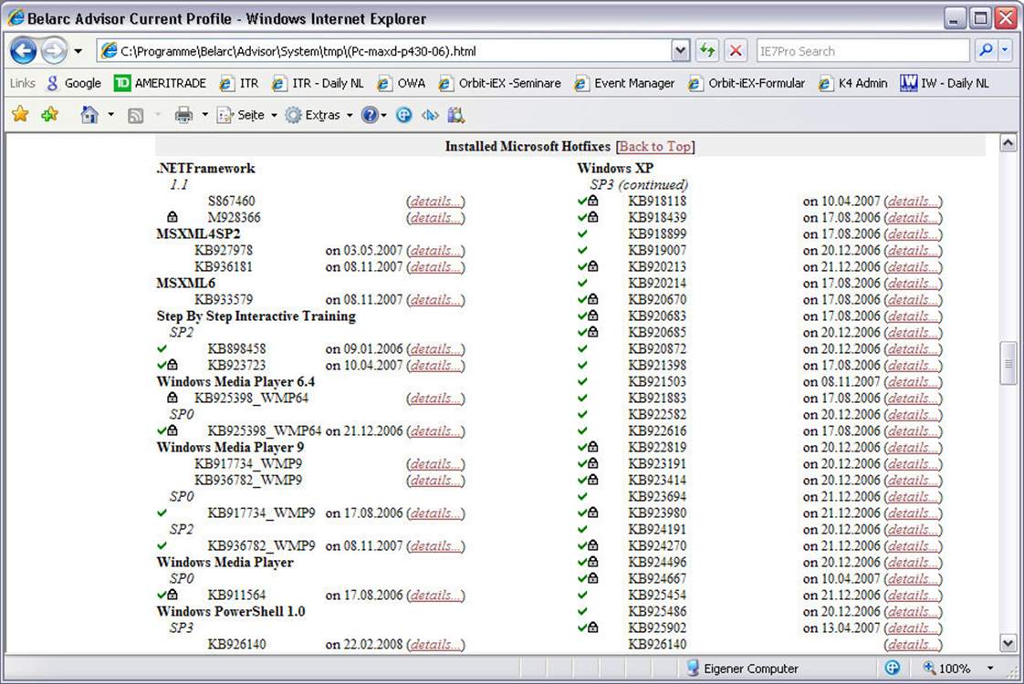Click the green Refresh page icon

(707, 51)
